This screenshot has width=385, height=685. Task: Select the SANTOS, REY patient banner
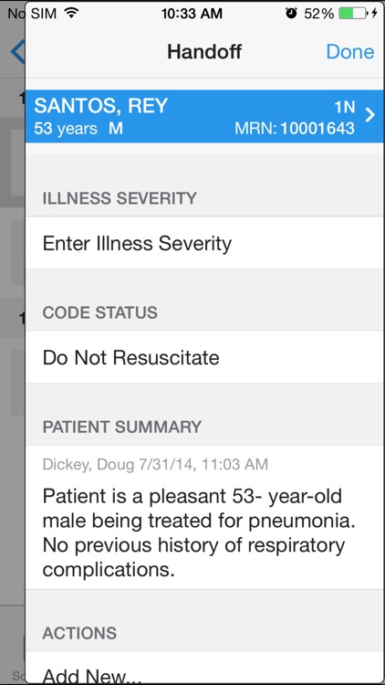(204, 116)
